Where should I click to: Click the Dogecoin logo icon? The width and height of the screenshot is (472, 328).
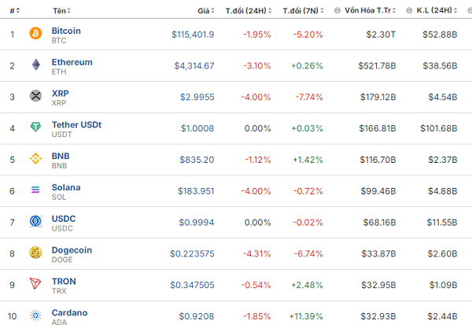click(35, 252)
